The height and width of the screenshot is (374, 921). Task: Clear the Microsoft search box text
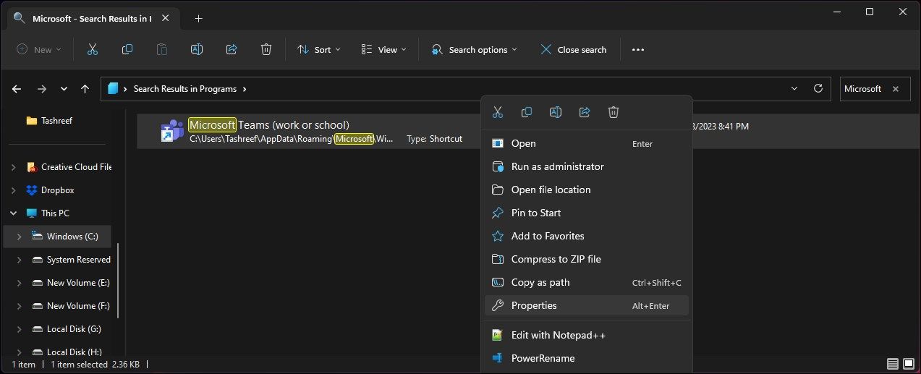(896, 89)
